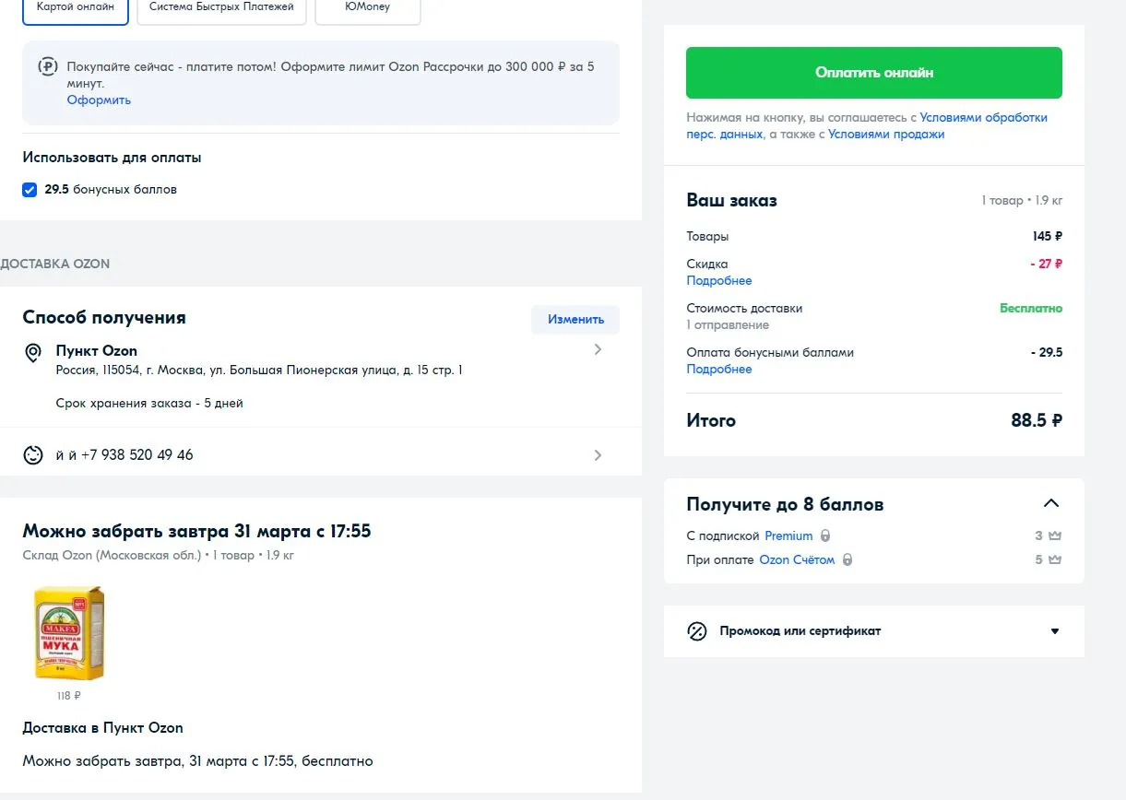Image resolution: width=1126 pixels, height=800 pixels.
Task: Click the recipient phone +7 938 520 49 46
Action: (137, 455)
